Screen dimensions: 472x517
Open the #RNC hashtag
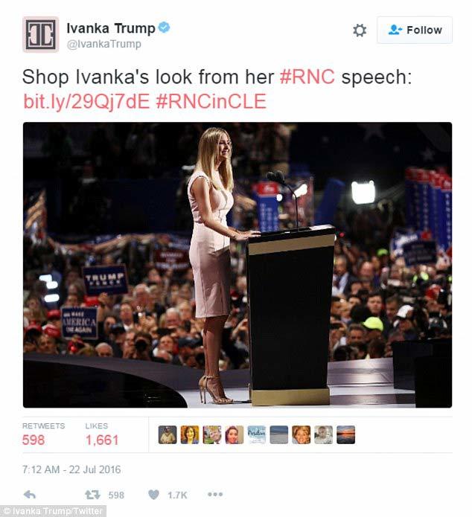point(307,77)
